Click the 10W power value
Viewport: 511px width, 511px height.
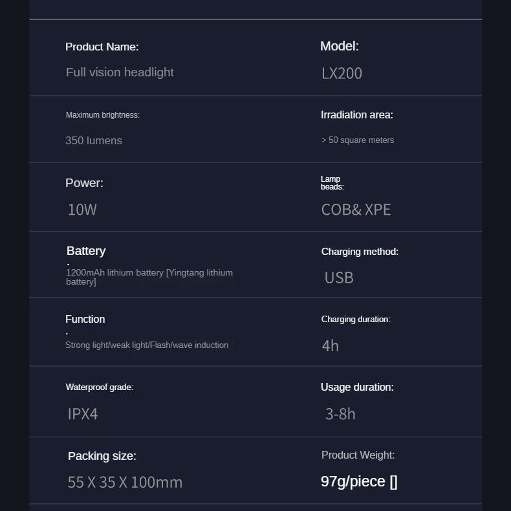coord(82,210)
